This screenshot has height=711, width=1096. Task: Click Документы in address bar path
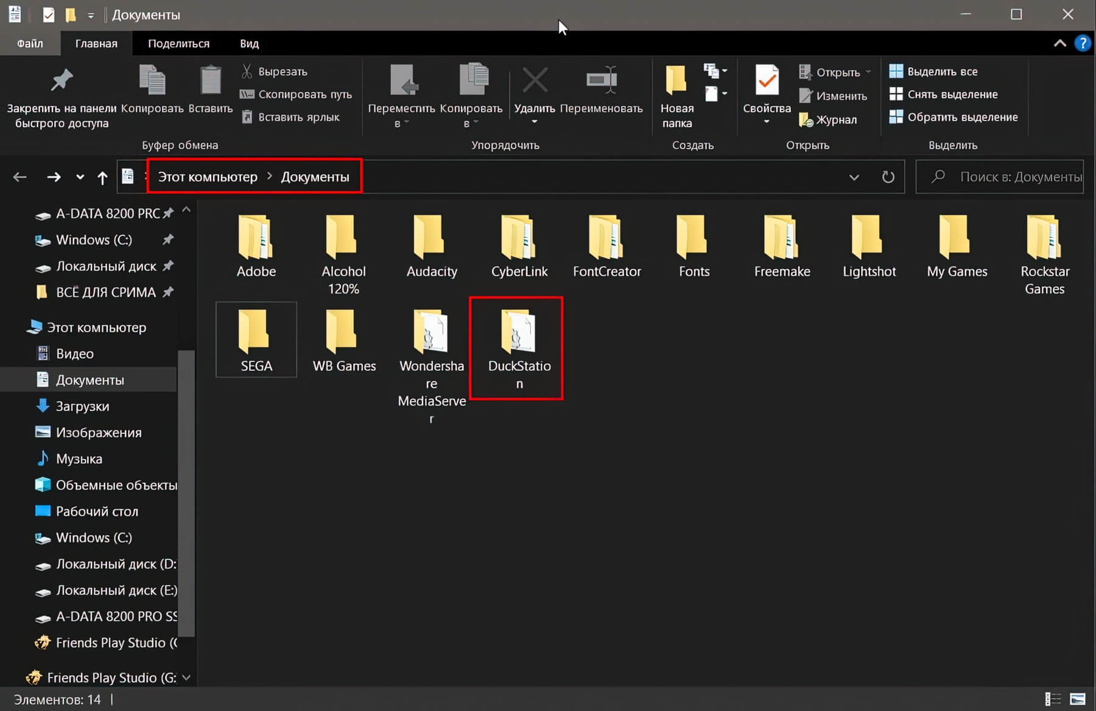point(315,177)
